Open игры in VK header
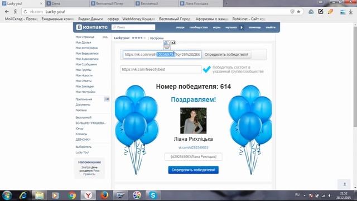The image size is (357, 201). [217, 27]
